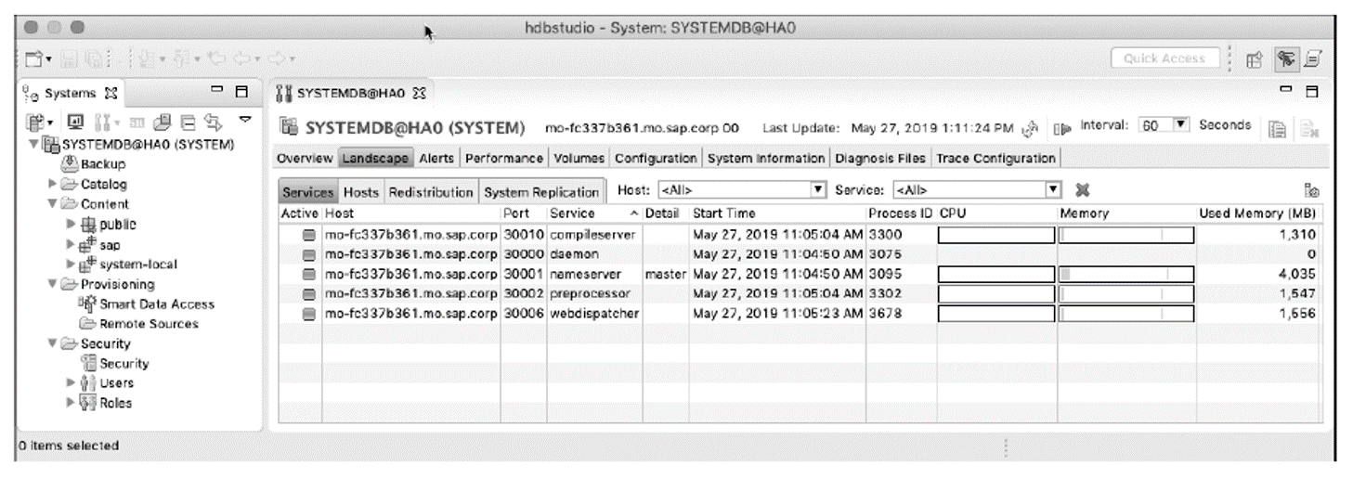The image size is (1353, 478).
Task: Click the Save icon in the main toolbar
Action: 70,59
